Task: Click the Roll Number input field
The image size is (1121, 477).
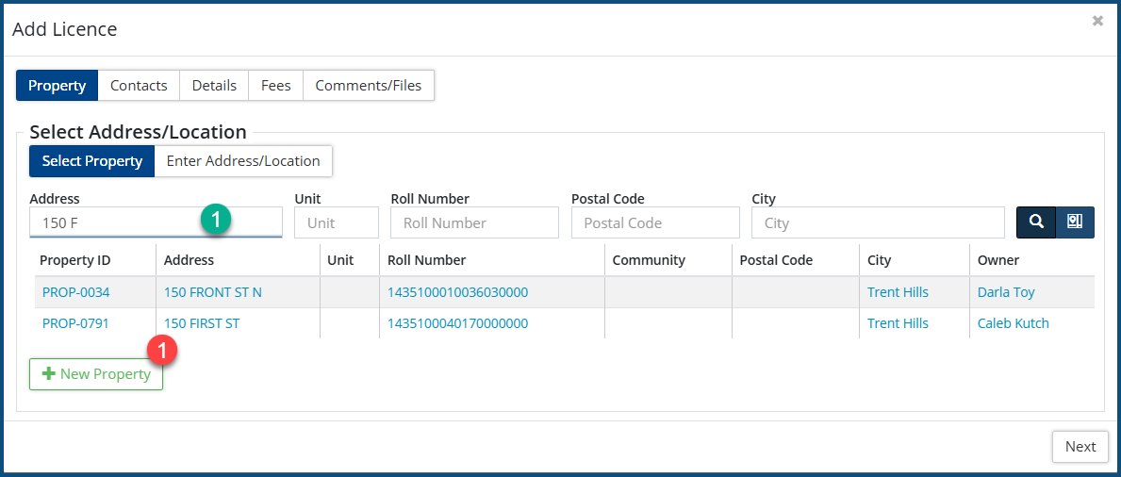Action: coord(475,223)
